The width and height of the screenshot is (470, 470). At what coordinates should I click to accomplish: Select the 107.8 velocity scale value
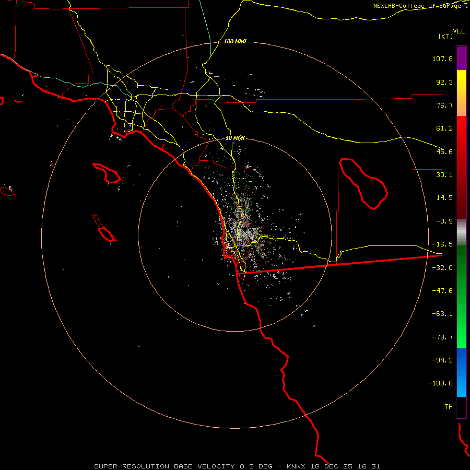[442, 58]
